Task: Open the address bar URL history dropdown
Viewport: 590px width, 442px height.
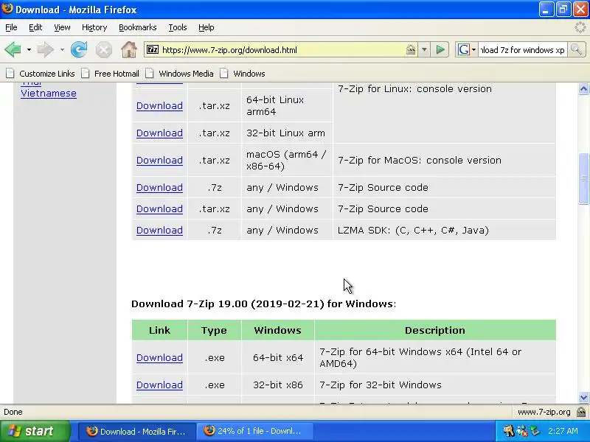Action: pos(424,49)
